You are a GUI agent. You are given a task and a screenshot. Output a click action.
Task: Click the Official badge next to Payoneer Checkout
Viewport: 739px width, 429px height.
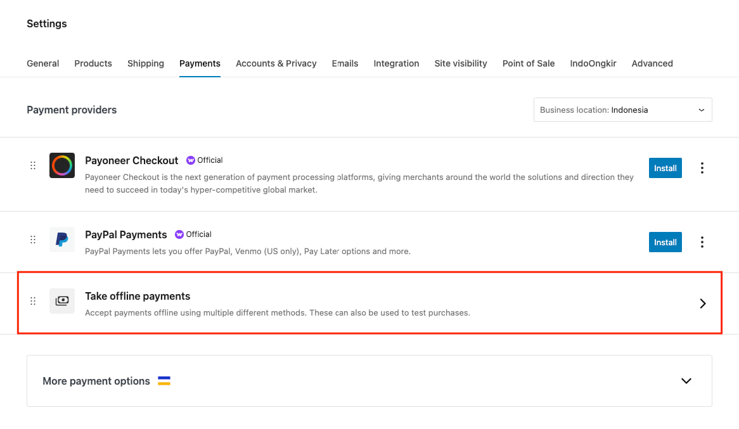204,160
